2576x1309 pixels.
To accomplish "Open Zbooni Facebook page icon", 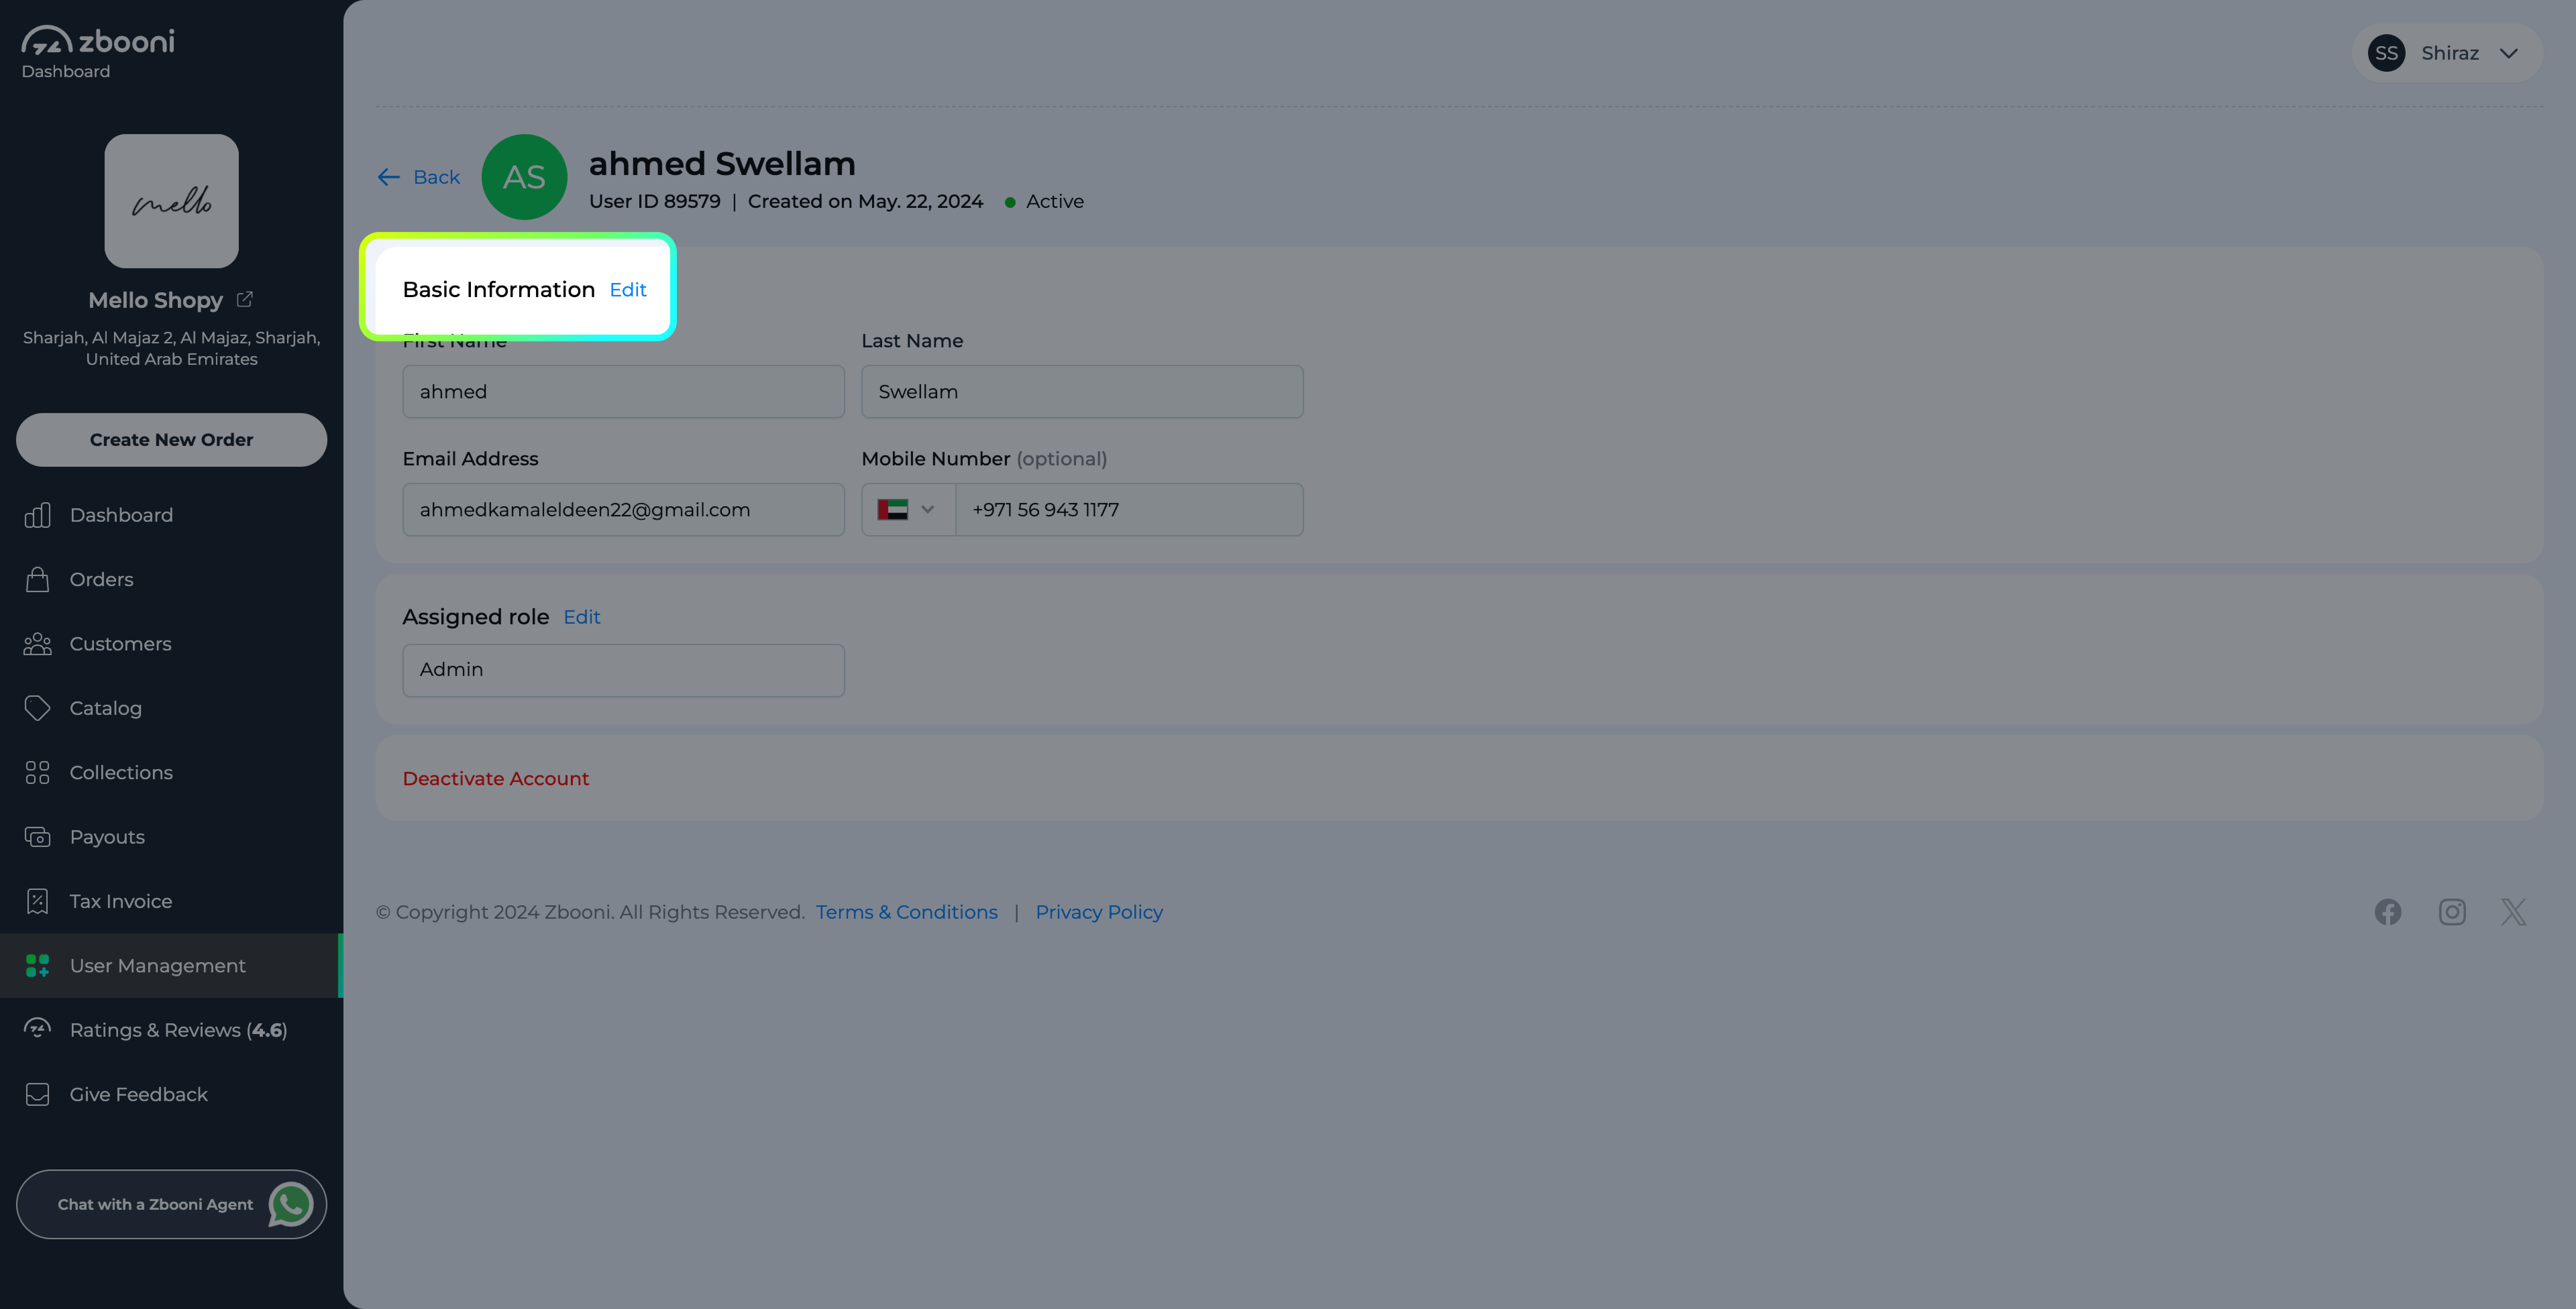I will click(2388, 912).
